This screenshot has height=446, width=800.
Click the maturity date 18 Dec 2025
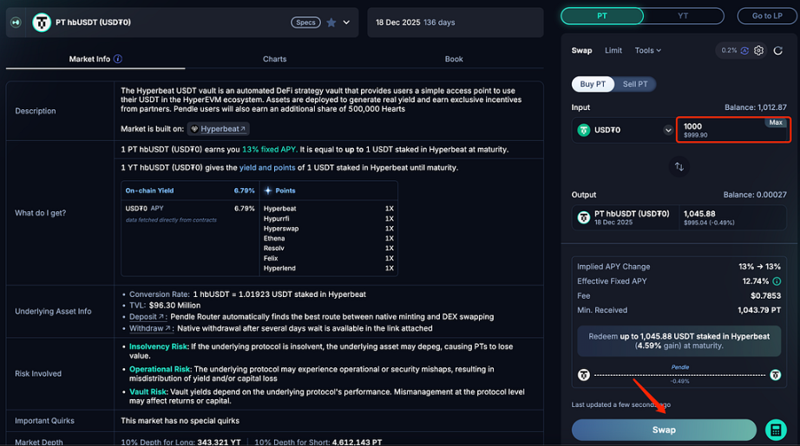(x=398, y=23)
